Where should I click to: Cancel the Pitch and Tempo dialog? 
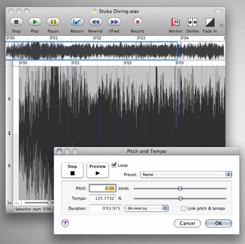point(187,223)
